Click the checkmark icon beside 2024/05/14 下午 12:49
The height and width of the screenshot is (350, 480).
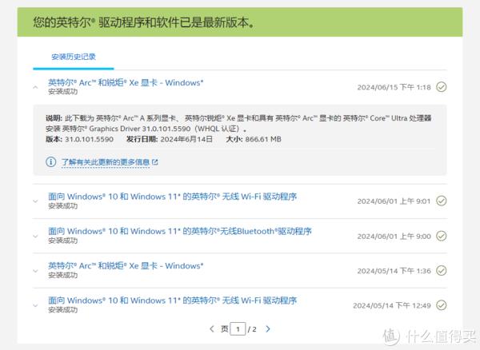(441, 305)
